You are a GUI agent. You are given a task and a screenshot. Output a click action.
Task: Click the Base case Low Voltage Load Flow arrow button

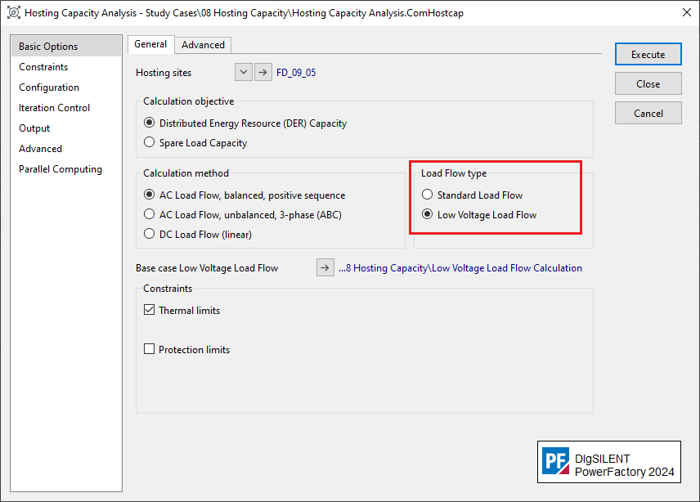(x=325, y=267)
